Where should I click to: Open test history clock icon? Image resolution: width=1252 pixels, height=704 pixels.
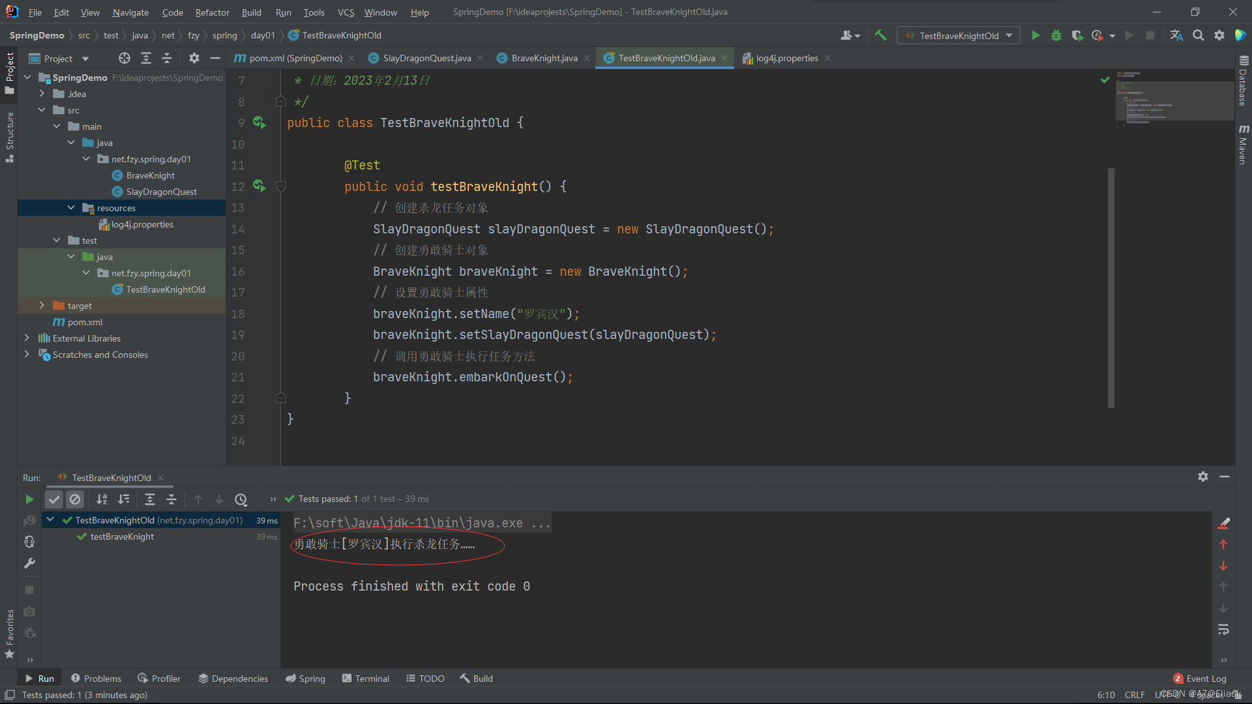(241, 499)
